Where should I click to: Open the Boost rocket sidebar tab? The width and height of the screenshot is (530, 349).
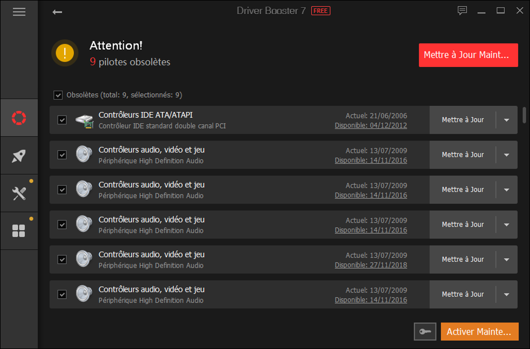(19, 156)
